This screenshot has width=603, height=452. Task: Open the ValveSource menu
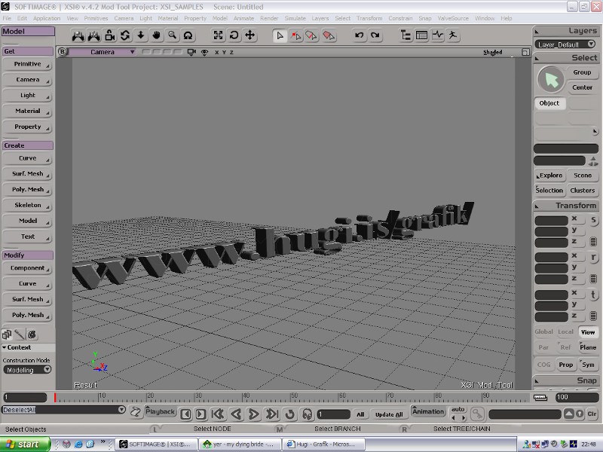click(x=453, y=18)
